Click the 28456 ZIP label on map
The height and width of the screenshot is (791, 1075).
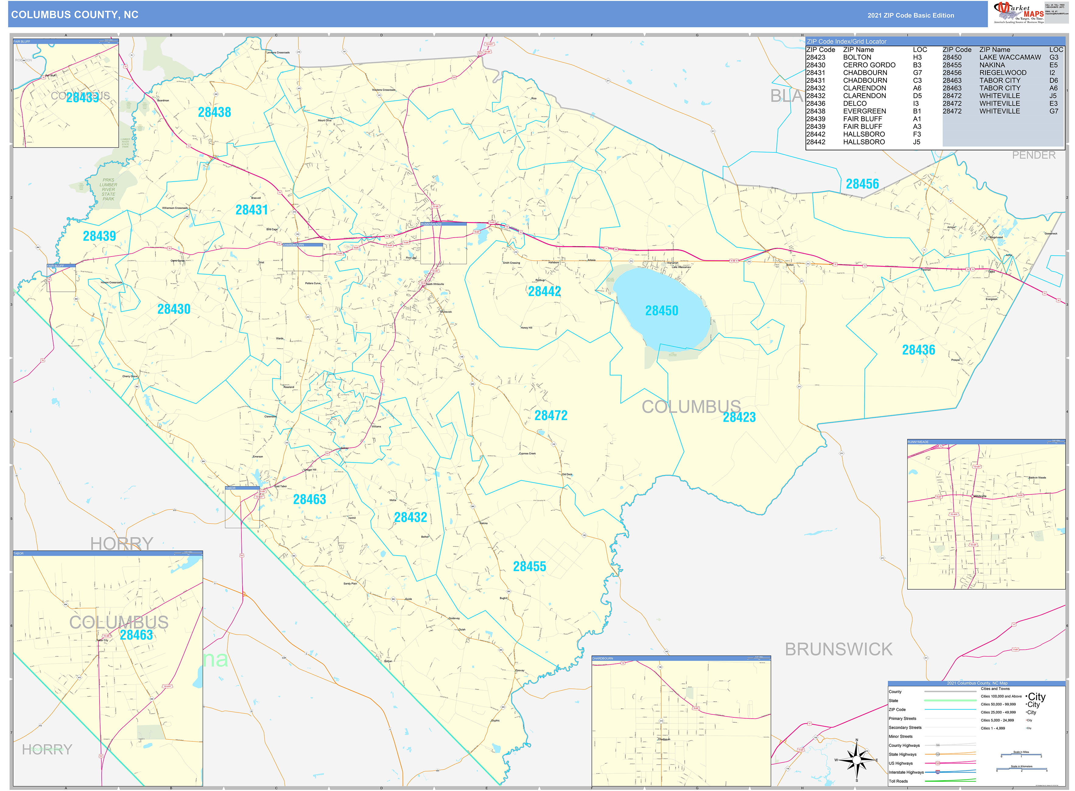(x=862, y=184)
